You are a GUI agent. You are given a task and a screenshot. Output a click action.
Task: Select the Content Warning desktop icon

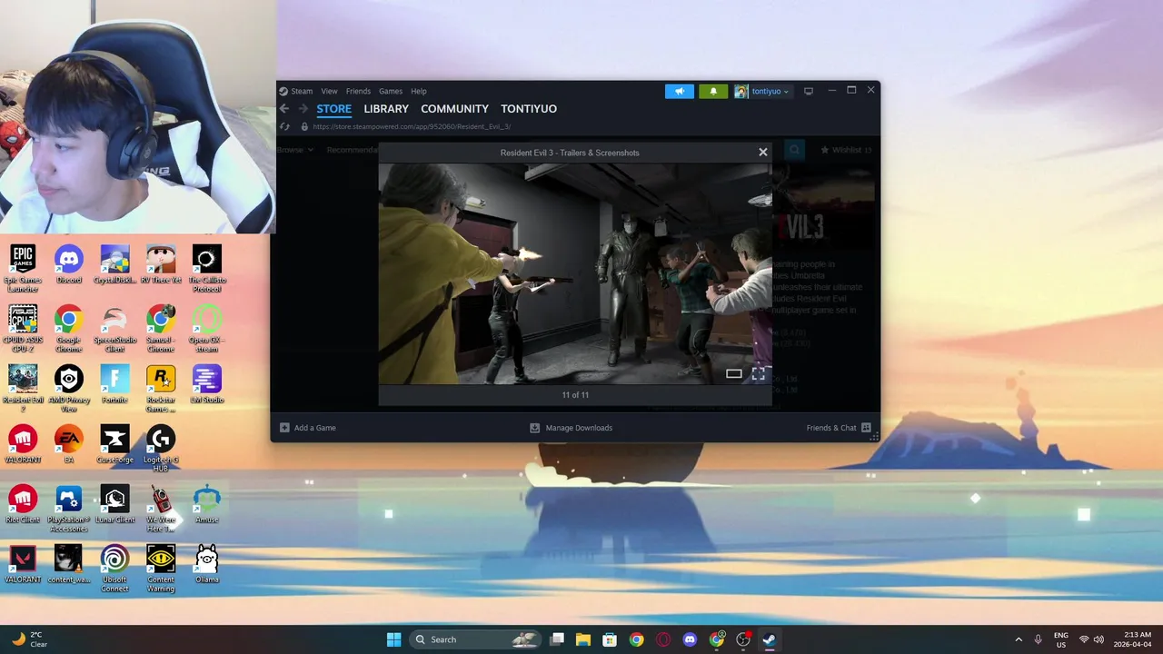tap(161, 568)
